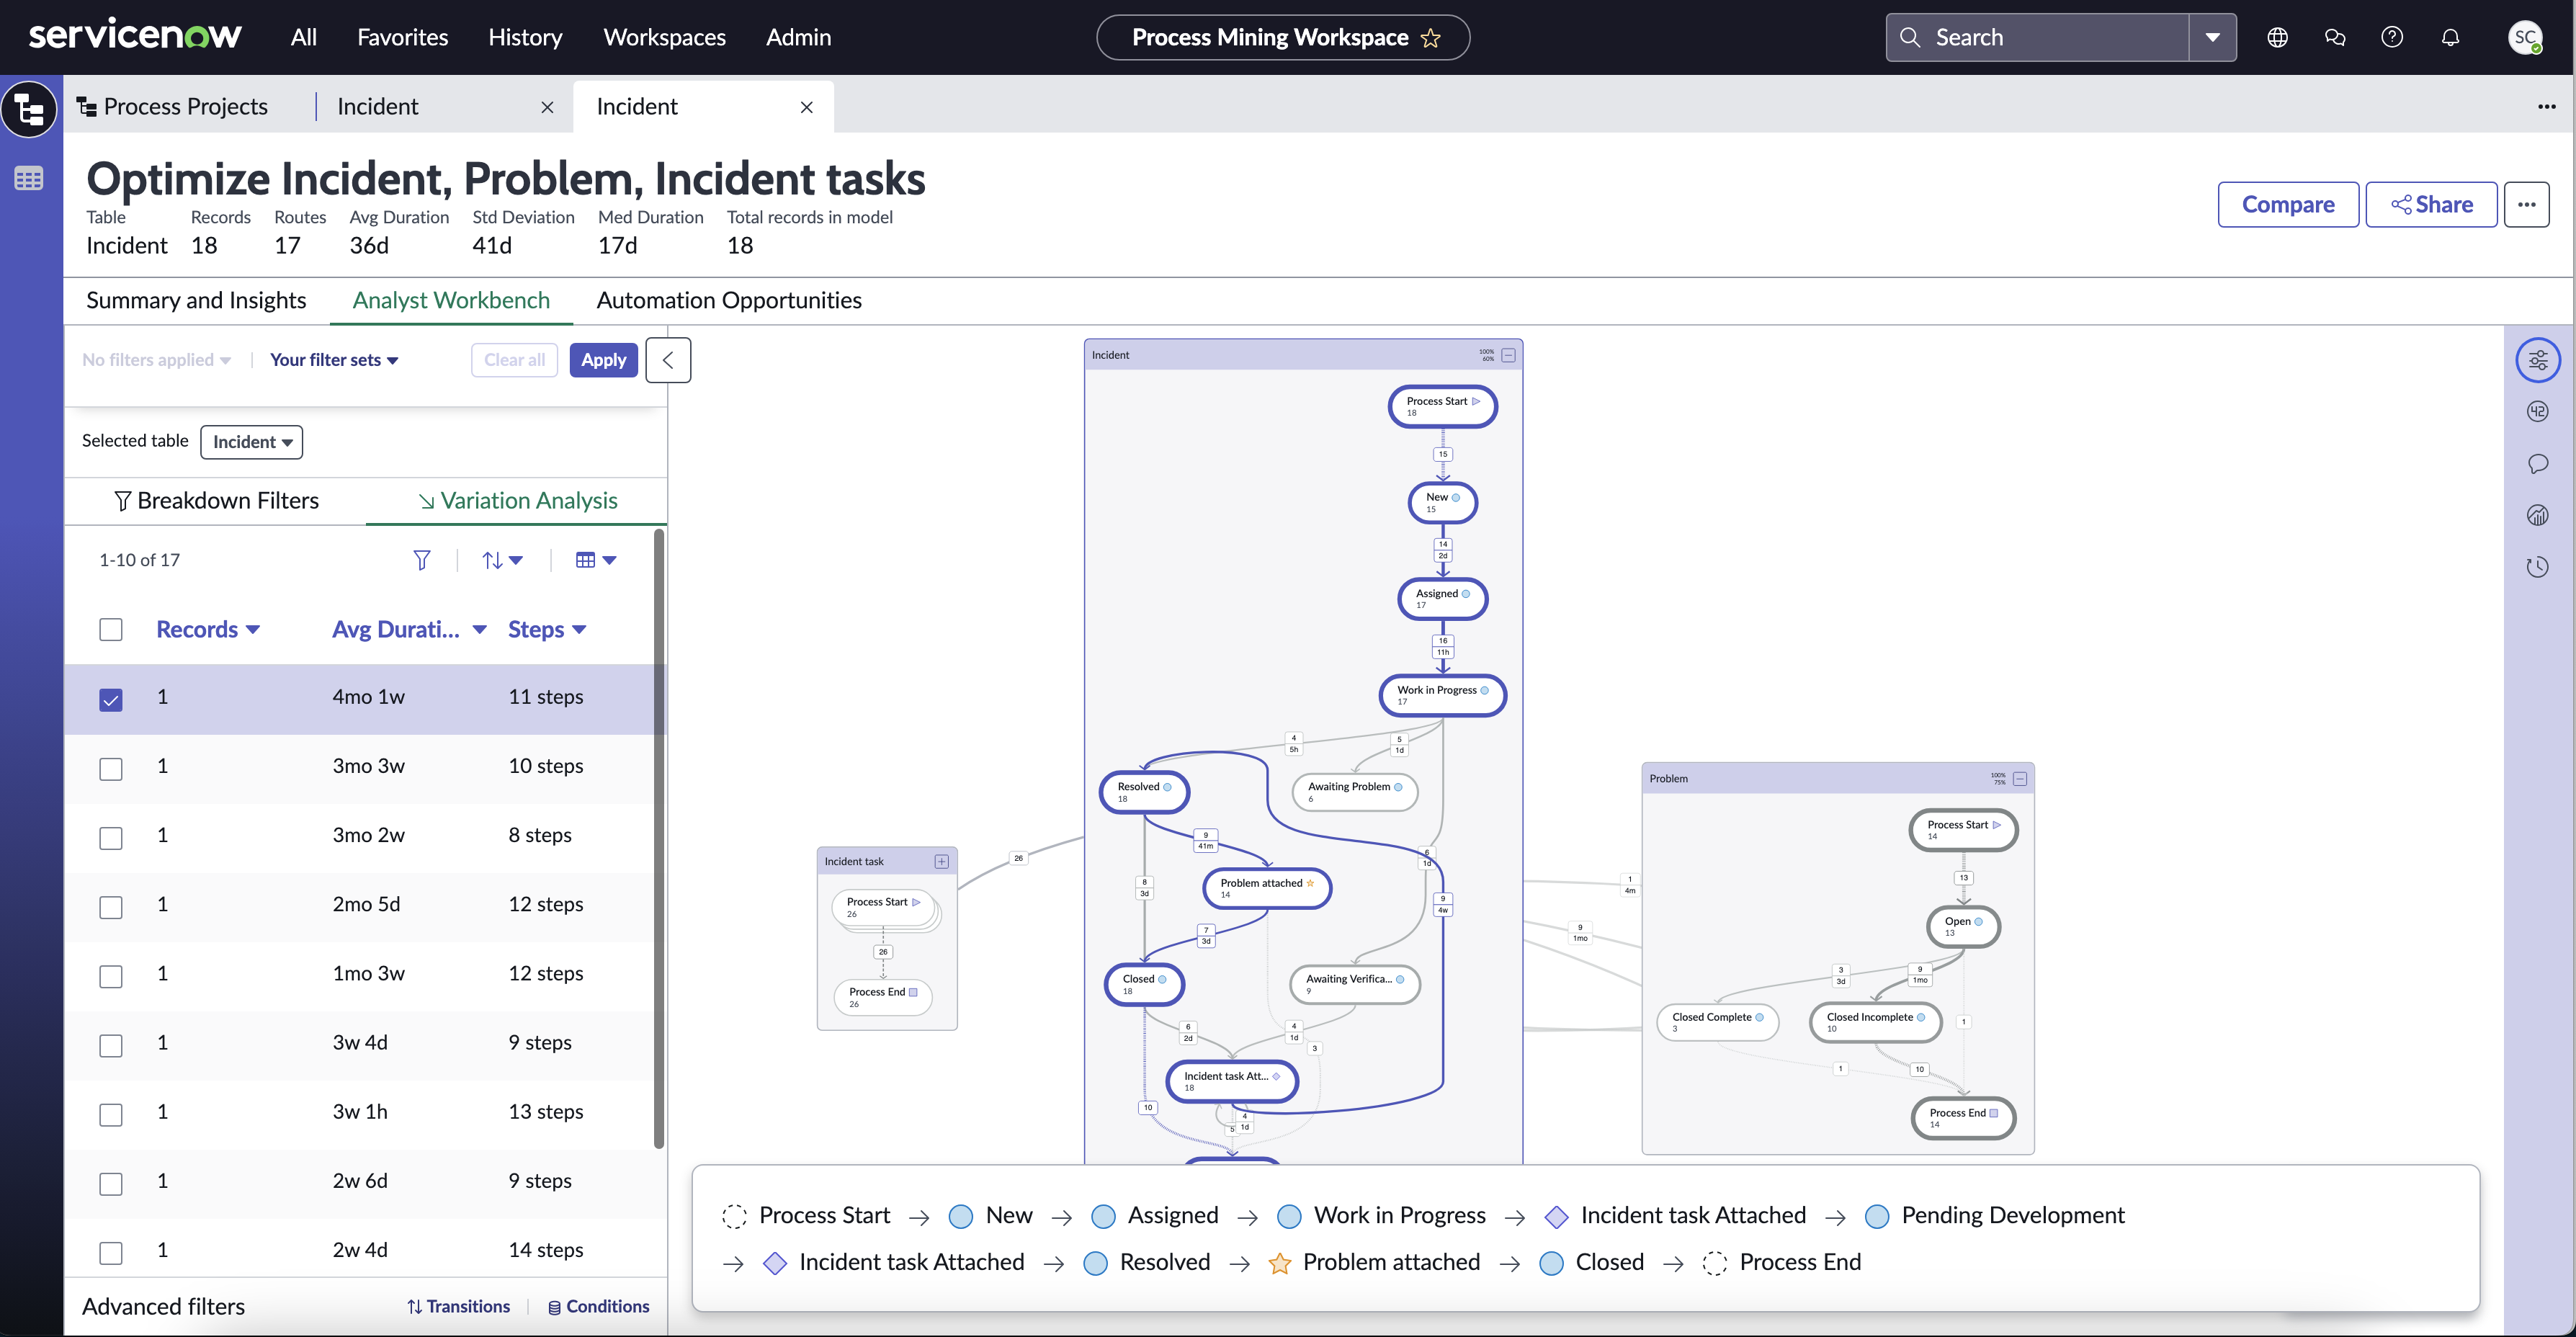Click the More actions button beside Share

pyautogui.click(x=2527, y=204)
